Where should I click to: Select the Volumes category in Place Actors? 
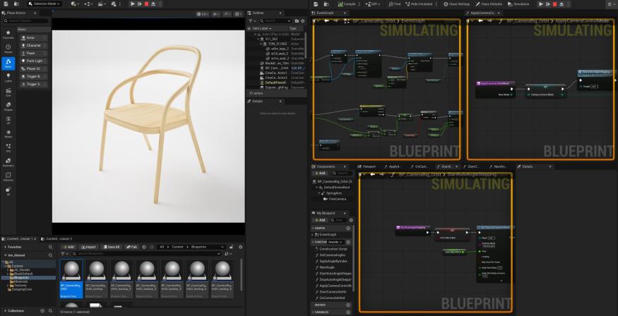[x=8, y=177]
